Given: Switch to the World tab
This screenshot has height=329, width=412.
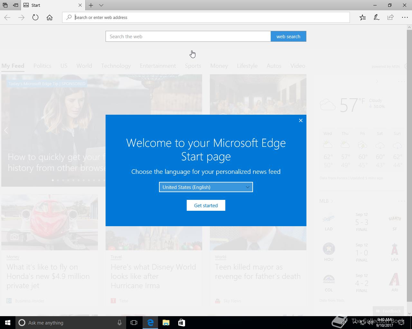Looking at the screenshot, I should coord(84,66).
